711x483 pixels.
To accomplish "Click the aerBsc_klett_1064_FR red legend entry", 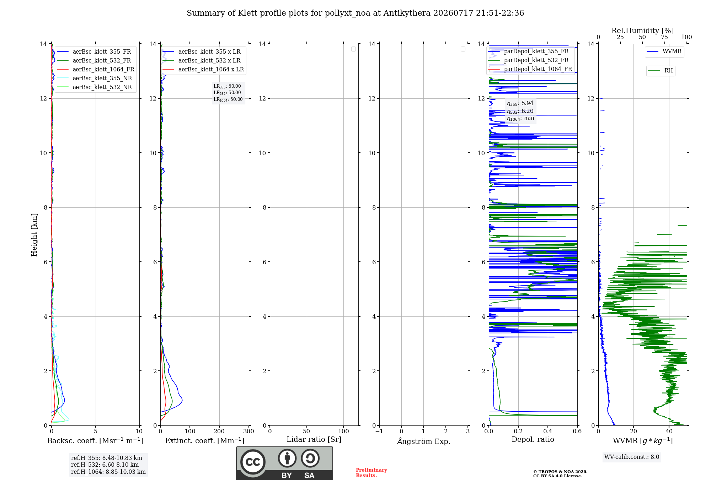I will (x=95, y=70).
